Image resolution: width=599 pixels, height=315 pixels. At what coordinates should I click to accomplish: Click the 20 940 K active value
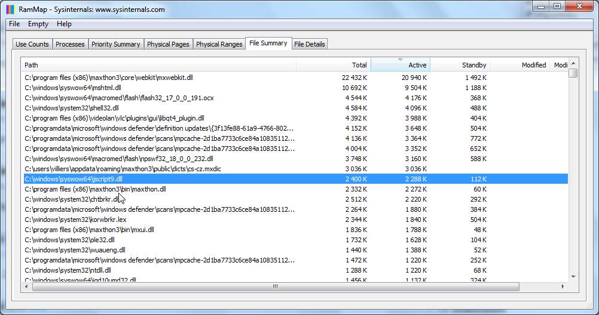pos(414,78)
